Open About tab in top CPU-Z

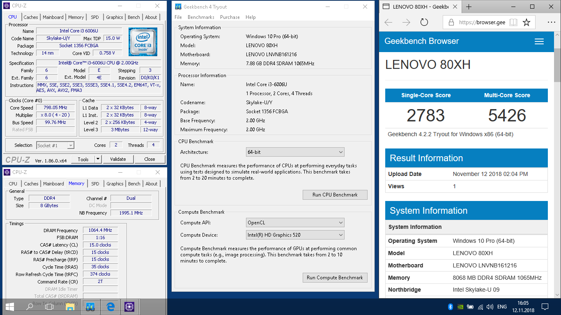[151, 17]
